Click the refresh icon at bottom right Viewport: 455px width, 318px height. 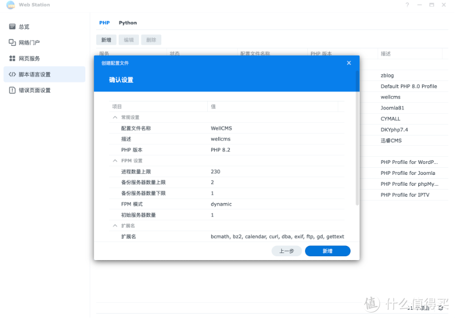441,308
